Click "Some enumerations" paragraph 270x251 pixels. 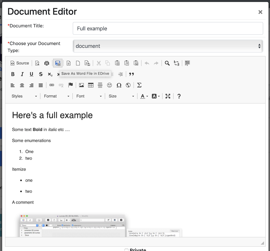tap(31, 141)
